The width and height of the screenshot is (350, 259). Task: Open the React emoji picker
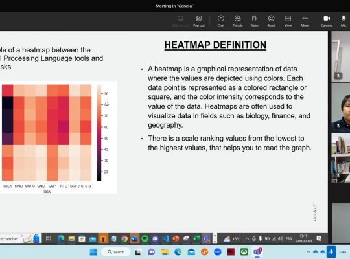coord(271,21)
